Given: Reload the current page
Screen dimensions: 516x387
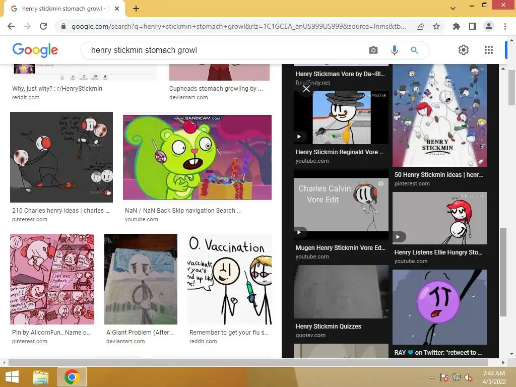Looking at the screenshot, I should point(43,26).
